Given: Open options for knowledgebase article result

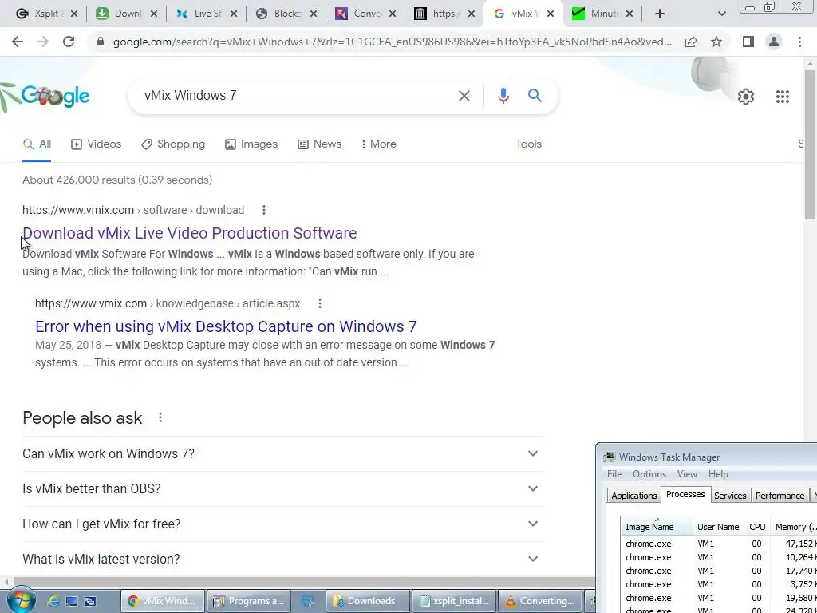Looking at the screenshot, I should point(319,303).
